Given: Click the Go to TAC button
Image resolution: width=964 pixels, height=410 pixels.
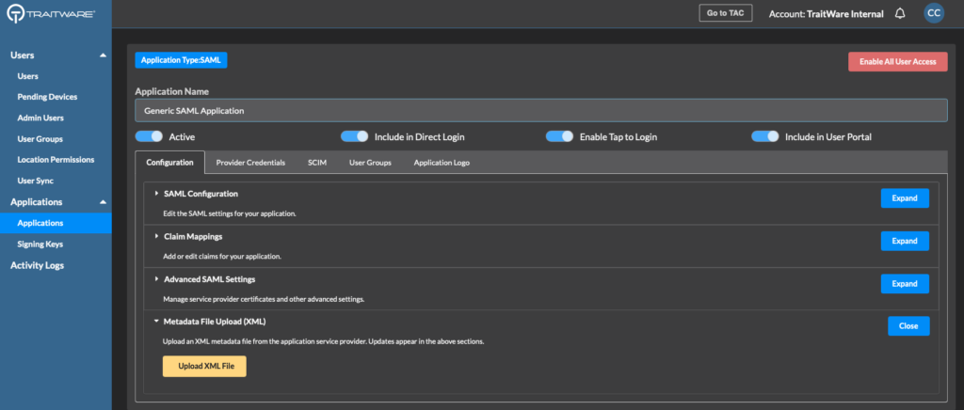Looking at the screenshot, I should click(x=726, y=13).
